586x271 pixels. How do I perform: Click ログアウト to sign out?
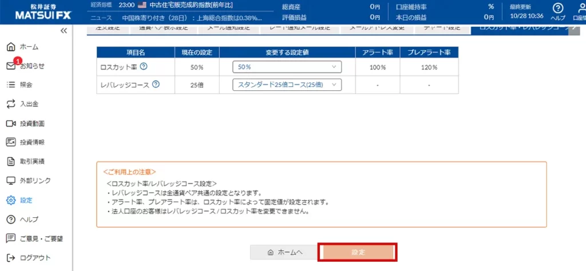pyautogui.click(x=29, y=257)
